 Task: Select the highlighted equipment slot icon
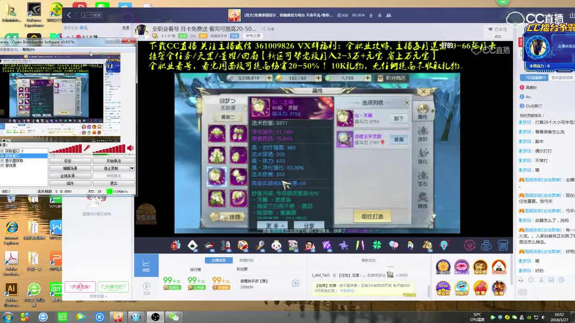pyautogui.click(x=217, y=176)
